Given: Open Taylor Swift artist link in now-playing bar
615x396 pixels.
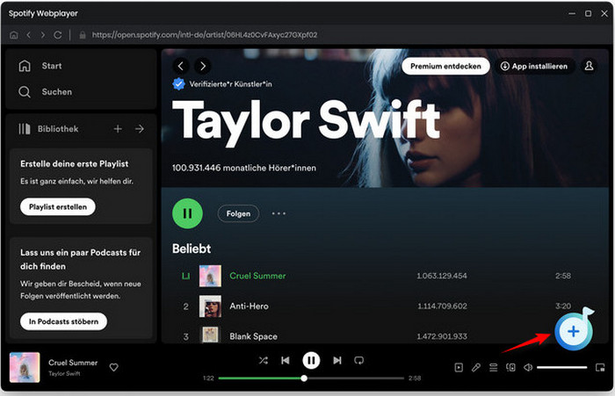Looking at the screenshot, I should [64, 374].
